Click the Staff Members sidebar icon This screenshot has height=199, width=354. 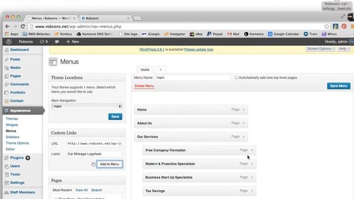point(7,192)
